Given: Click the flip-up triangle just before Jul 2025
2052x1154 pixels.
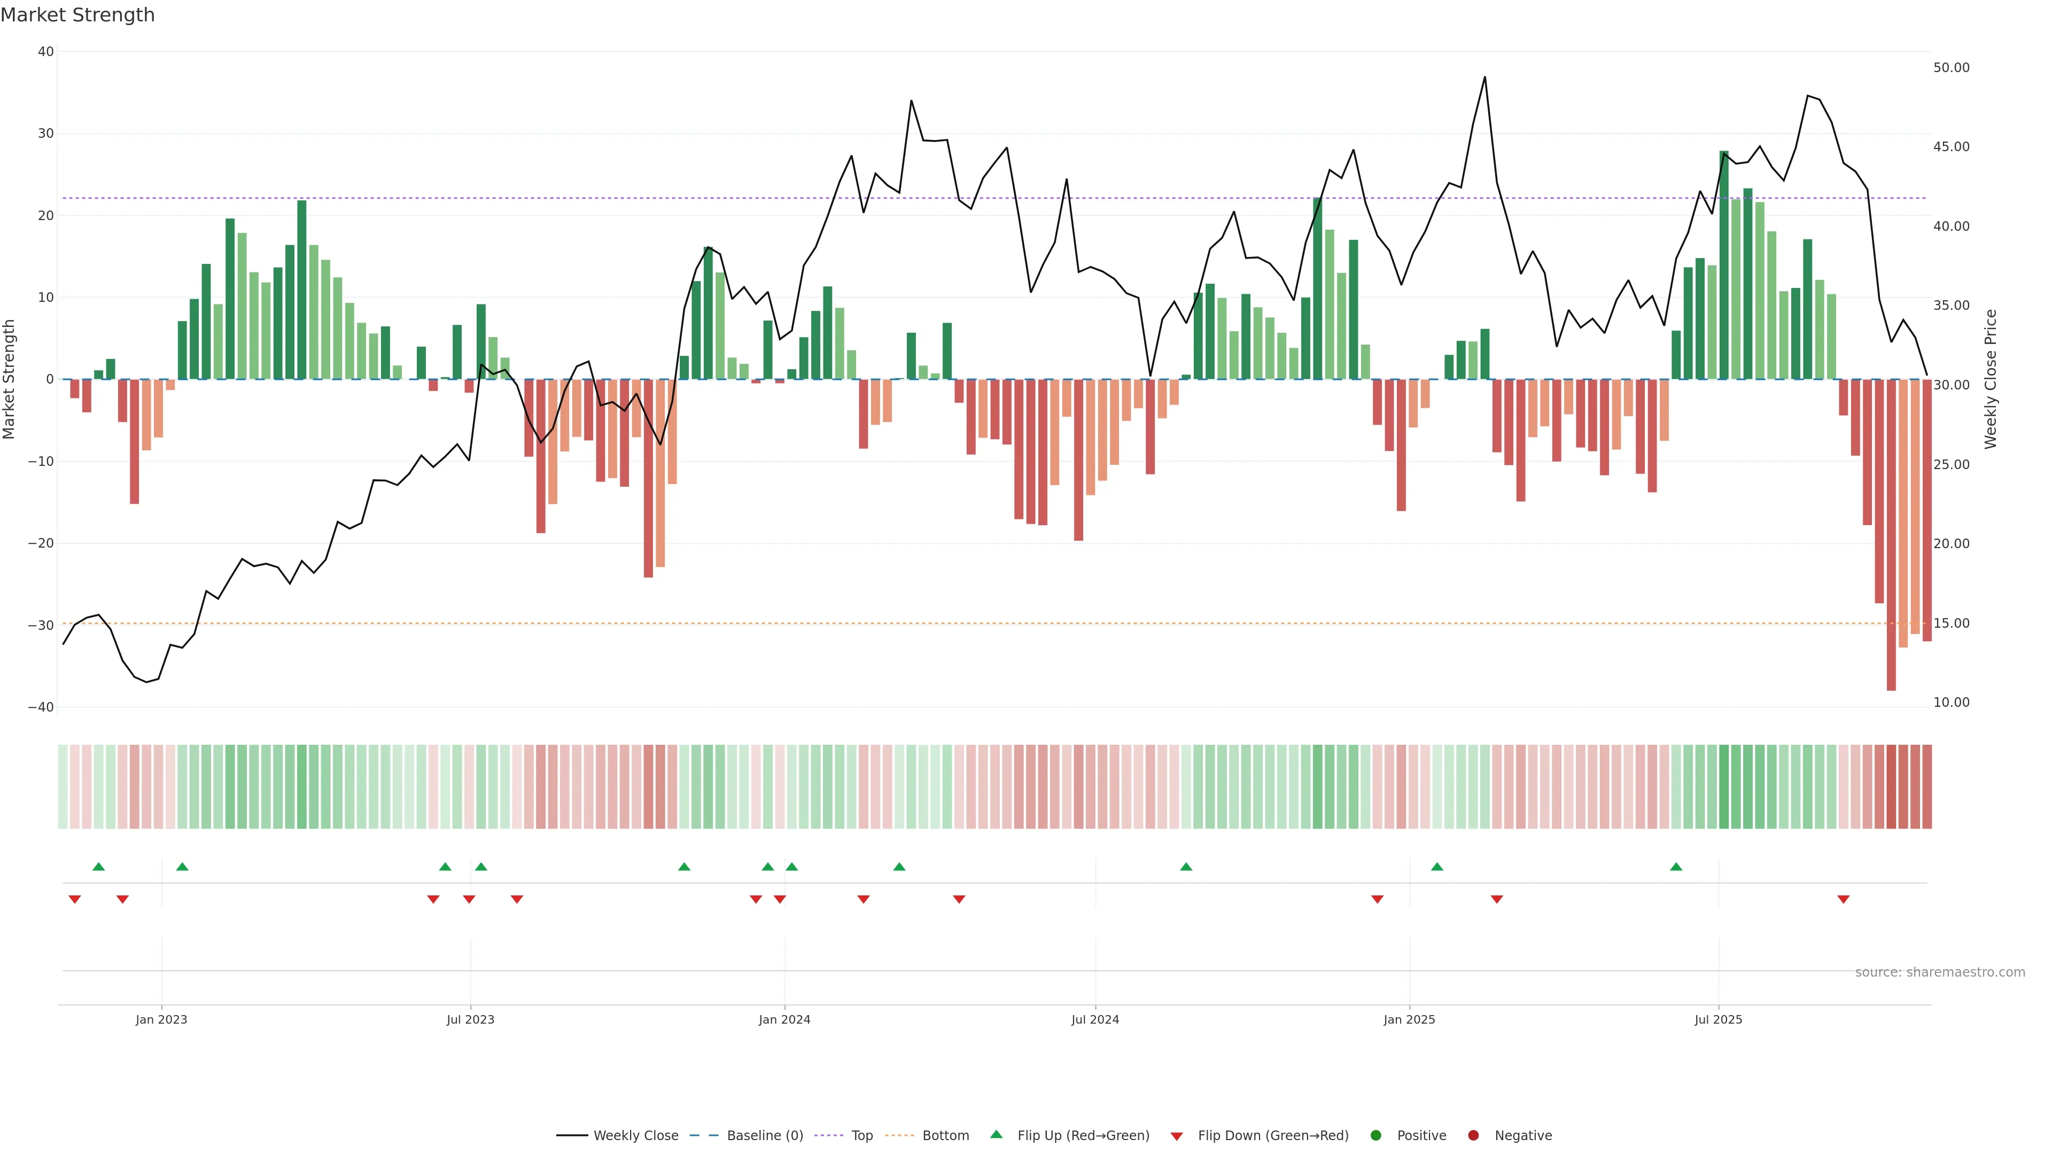Looking at the screenshot, I should (x=1676, y=867).
